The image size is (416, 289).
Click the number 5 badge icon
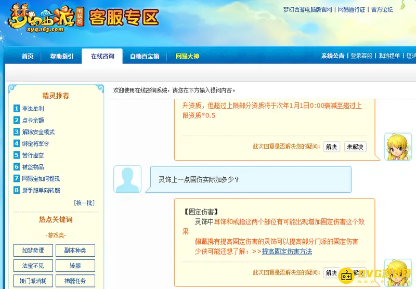(17, 155)
